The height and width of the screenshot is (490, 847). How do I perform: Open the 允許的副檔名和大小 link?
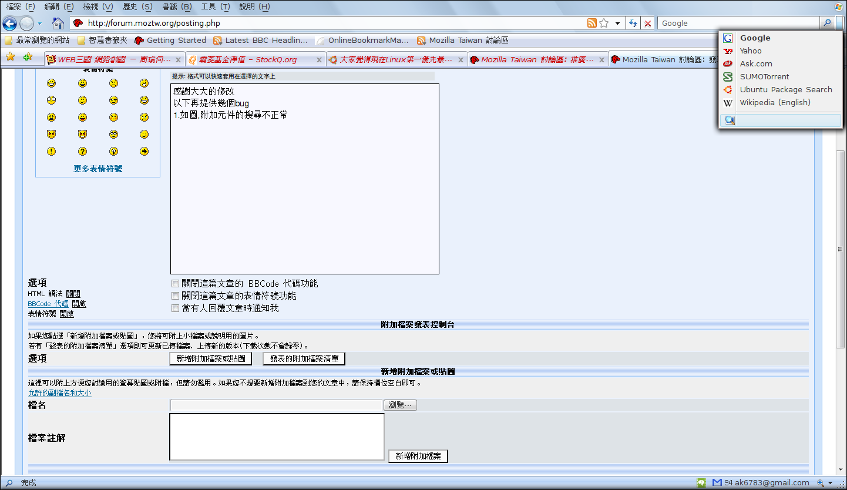coord(60,393)
